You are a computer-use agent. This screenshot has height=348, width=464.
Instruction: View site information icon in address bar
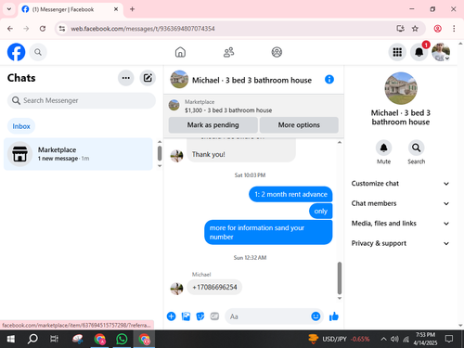click(62, 29)
